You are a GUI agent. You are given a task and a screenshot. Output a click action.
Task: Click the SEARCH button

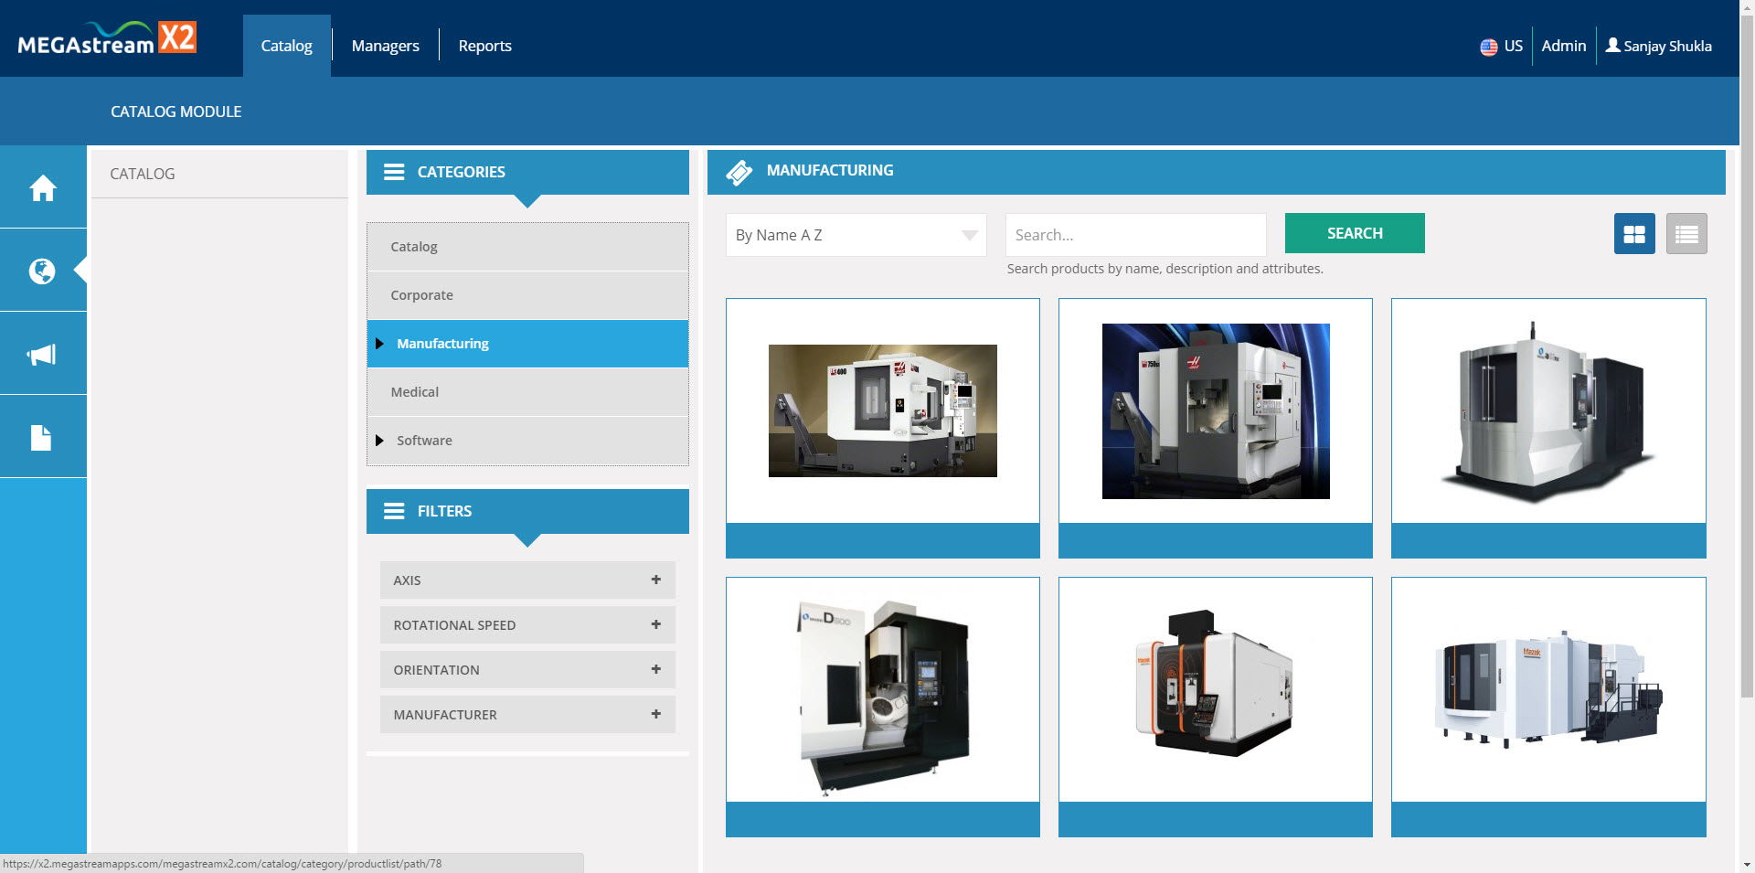(x=1355, y=233)
